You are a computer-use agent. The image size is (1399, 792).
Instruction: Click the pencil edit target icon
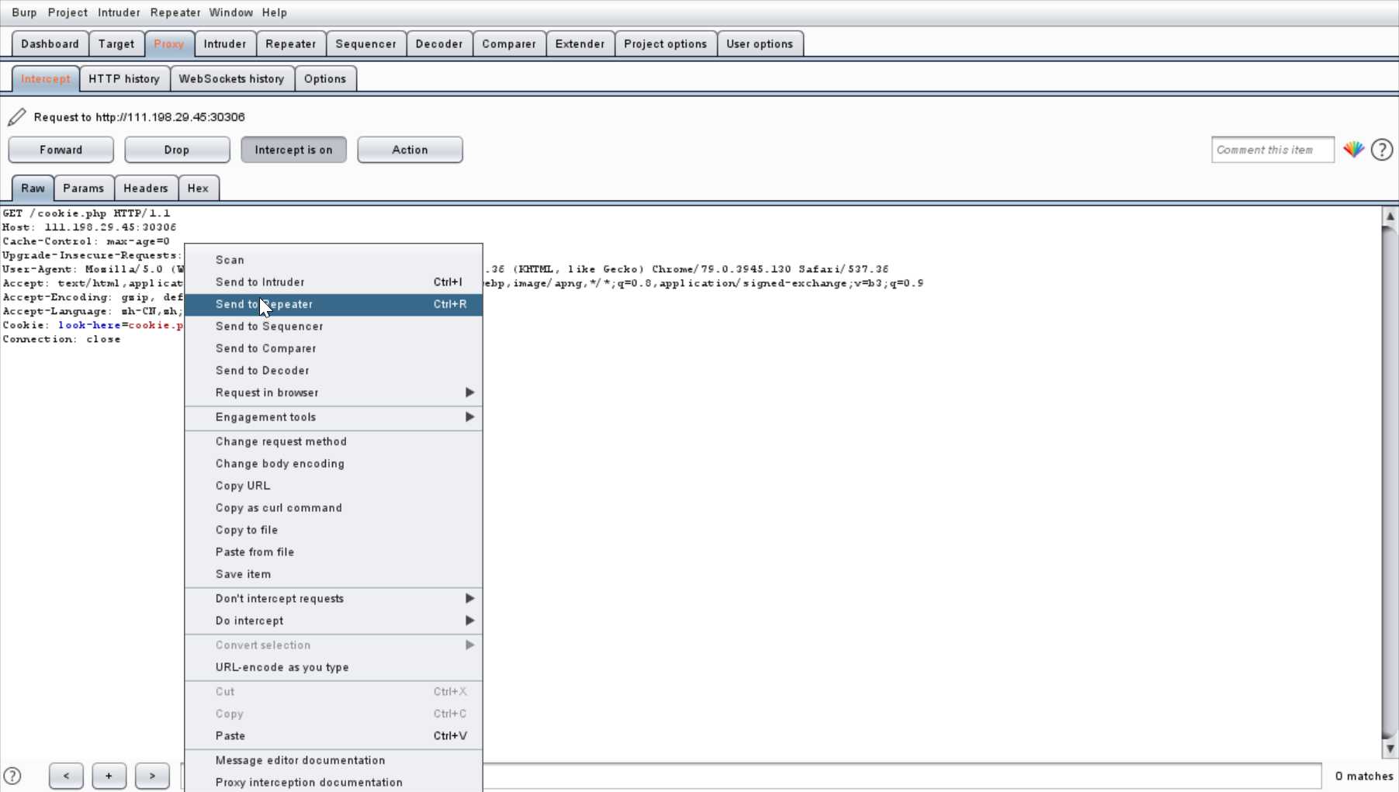(x=16, y=117)
